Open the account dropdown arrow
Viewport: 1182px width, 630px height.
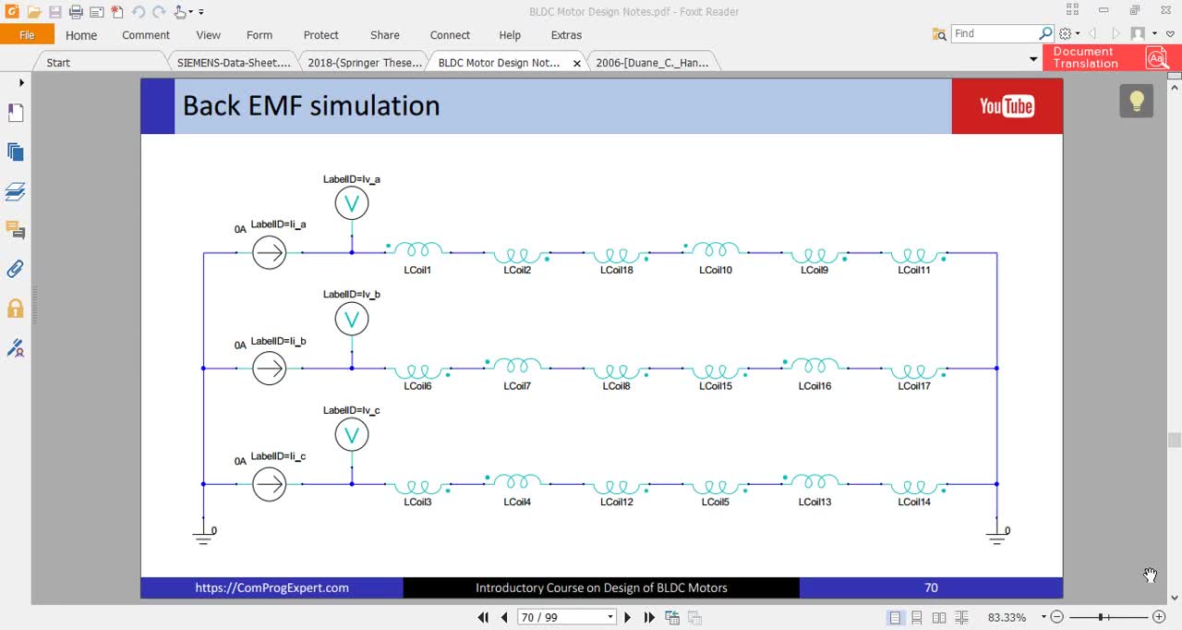1154,34
